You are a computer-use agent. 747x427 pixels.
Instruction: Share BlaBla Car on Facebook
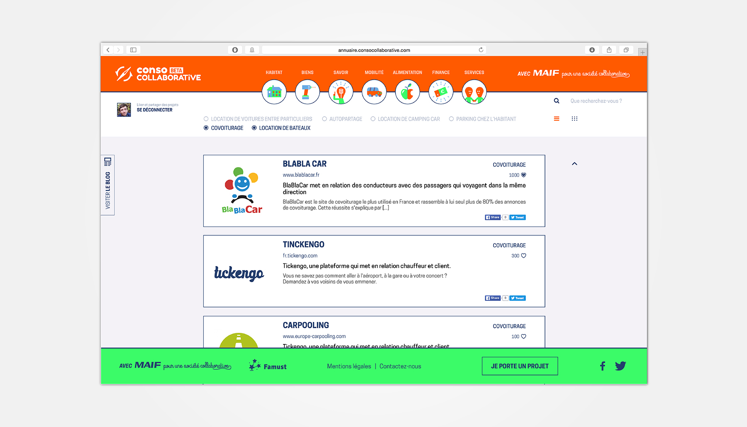click(x=493, y=217)
